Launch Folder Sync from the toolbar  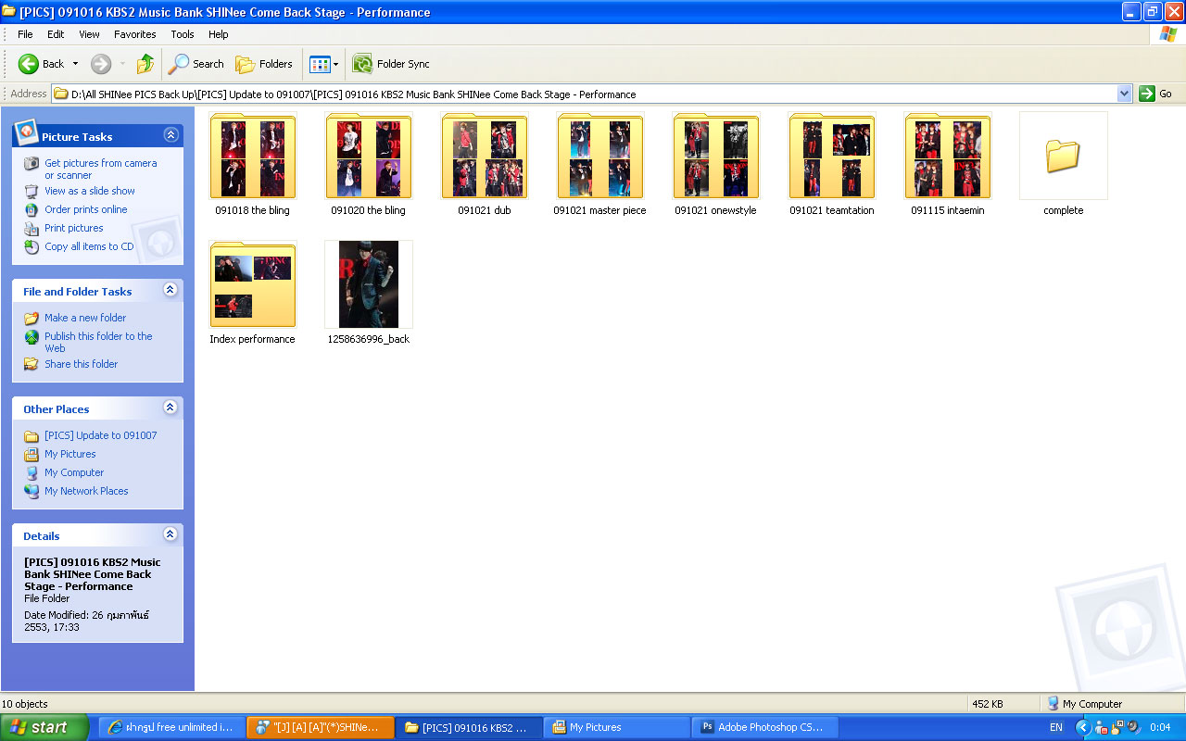tap(391, 64)
